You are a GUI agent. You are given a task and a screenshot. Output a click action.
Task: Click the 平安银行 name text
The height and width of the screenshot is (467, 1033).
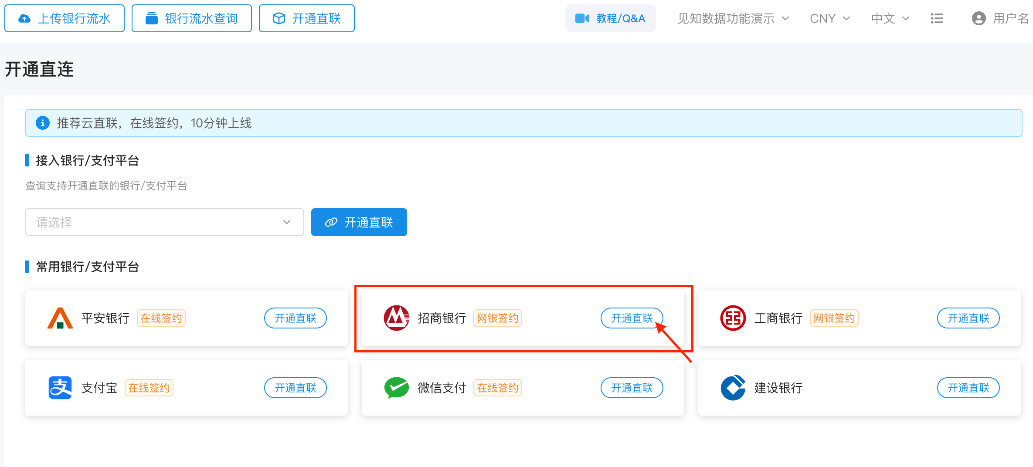(105, 318)
